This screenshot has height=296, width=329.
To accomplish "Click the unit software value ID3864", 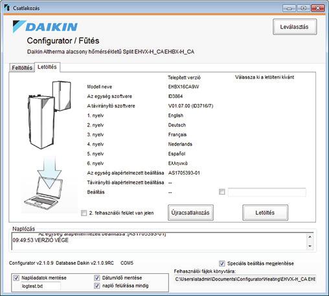I will [x=176, y=96].
